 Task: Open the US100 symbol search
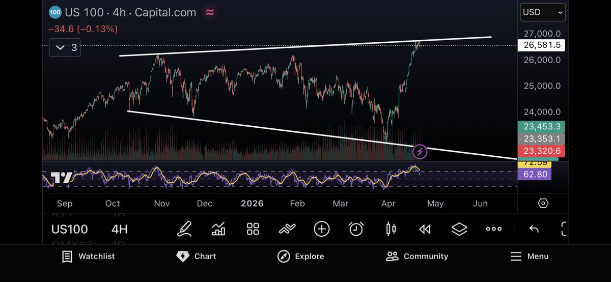coord(70,230)
